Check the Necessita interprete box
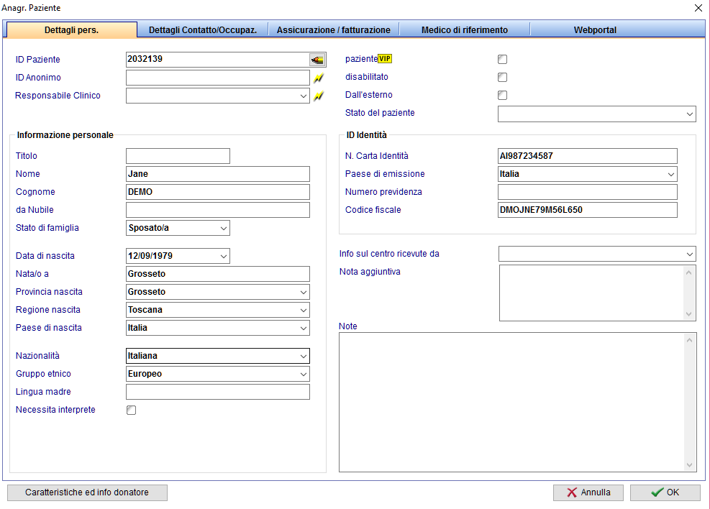Viewport: 710px width, 509px height. pyautogui.click(x=132, y=410)
